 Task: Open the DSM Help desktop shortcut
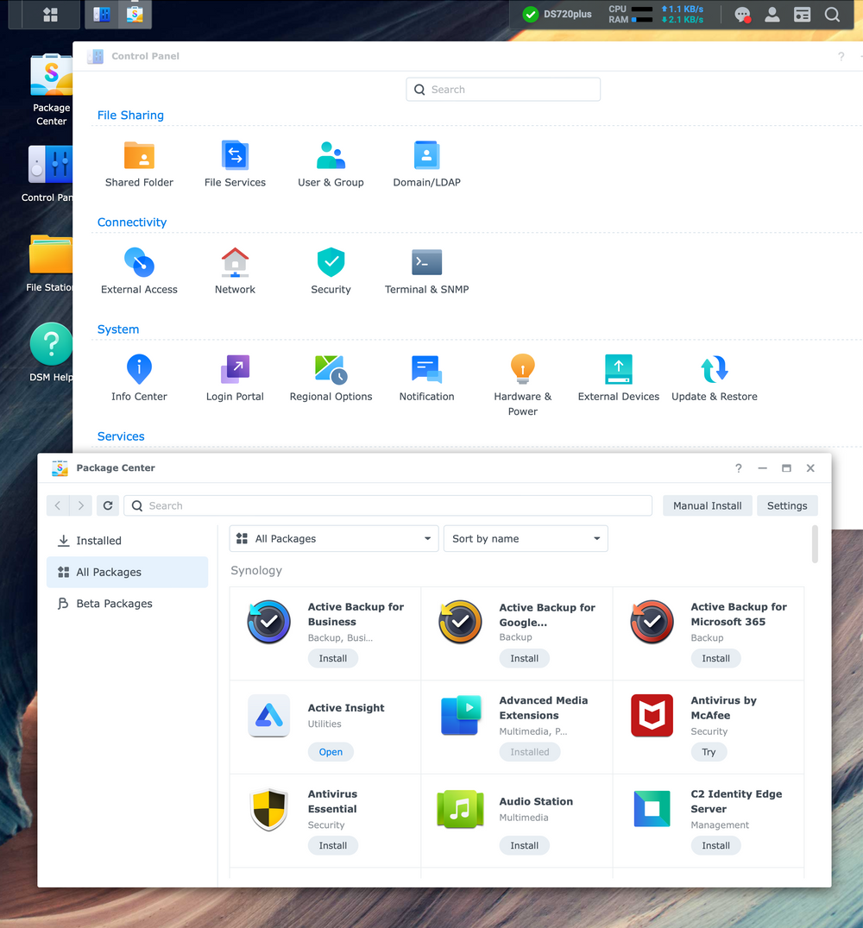[x=51, y=352]
